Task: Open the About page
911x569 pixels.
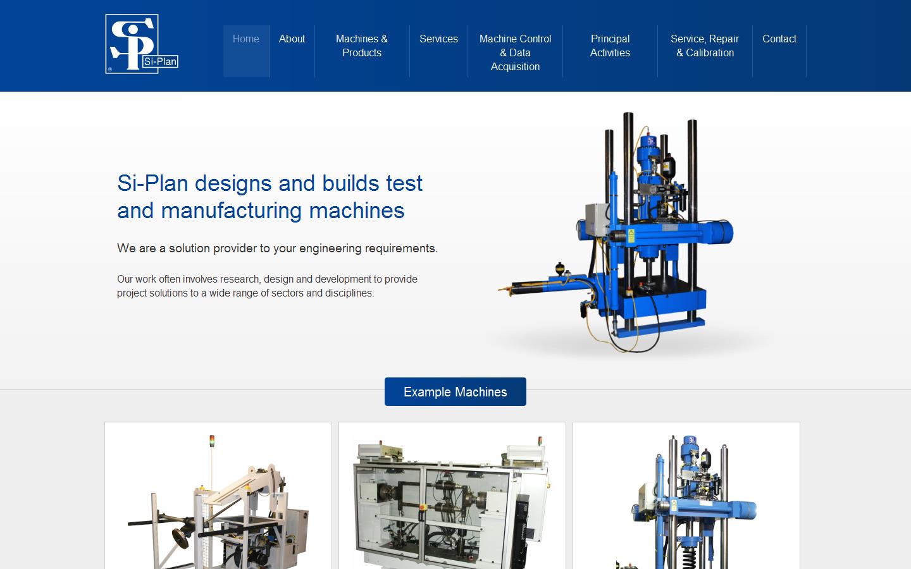Action: (x=292, y=39)
